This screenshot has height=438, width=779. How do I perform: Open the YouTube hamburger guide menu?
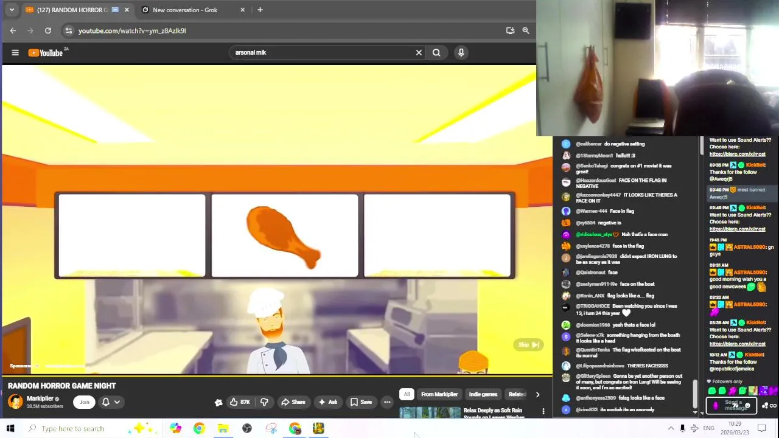(15, 53)
